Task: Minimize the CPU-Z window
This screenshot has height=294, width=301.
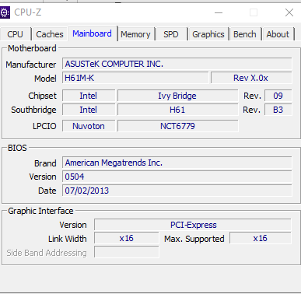Action: 219,12
